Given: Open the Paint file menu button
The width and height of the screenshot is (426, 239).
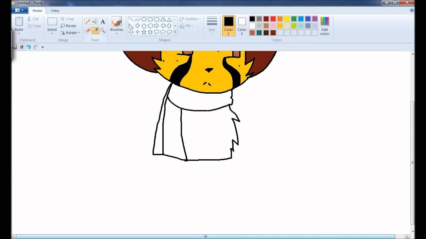Looking at the screenshot, I should click(x=19, y=10).
